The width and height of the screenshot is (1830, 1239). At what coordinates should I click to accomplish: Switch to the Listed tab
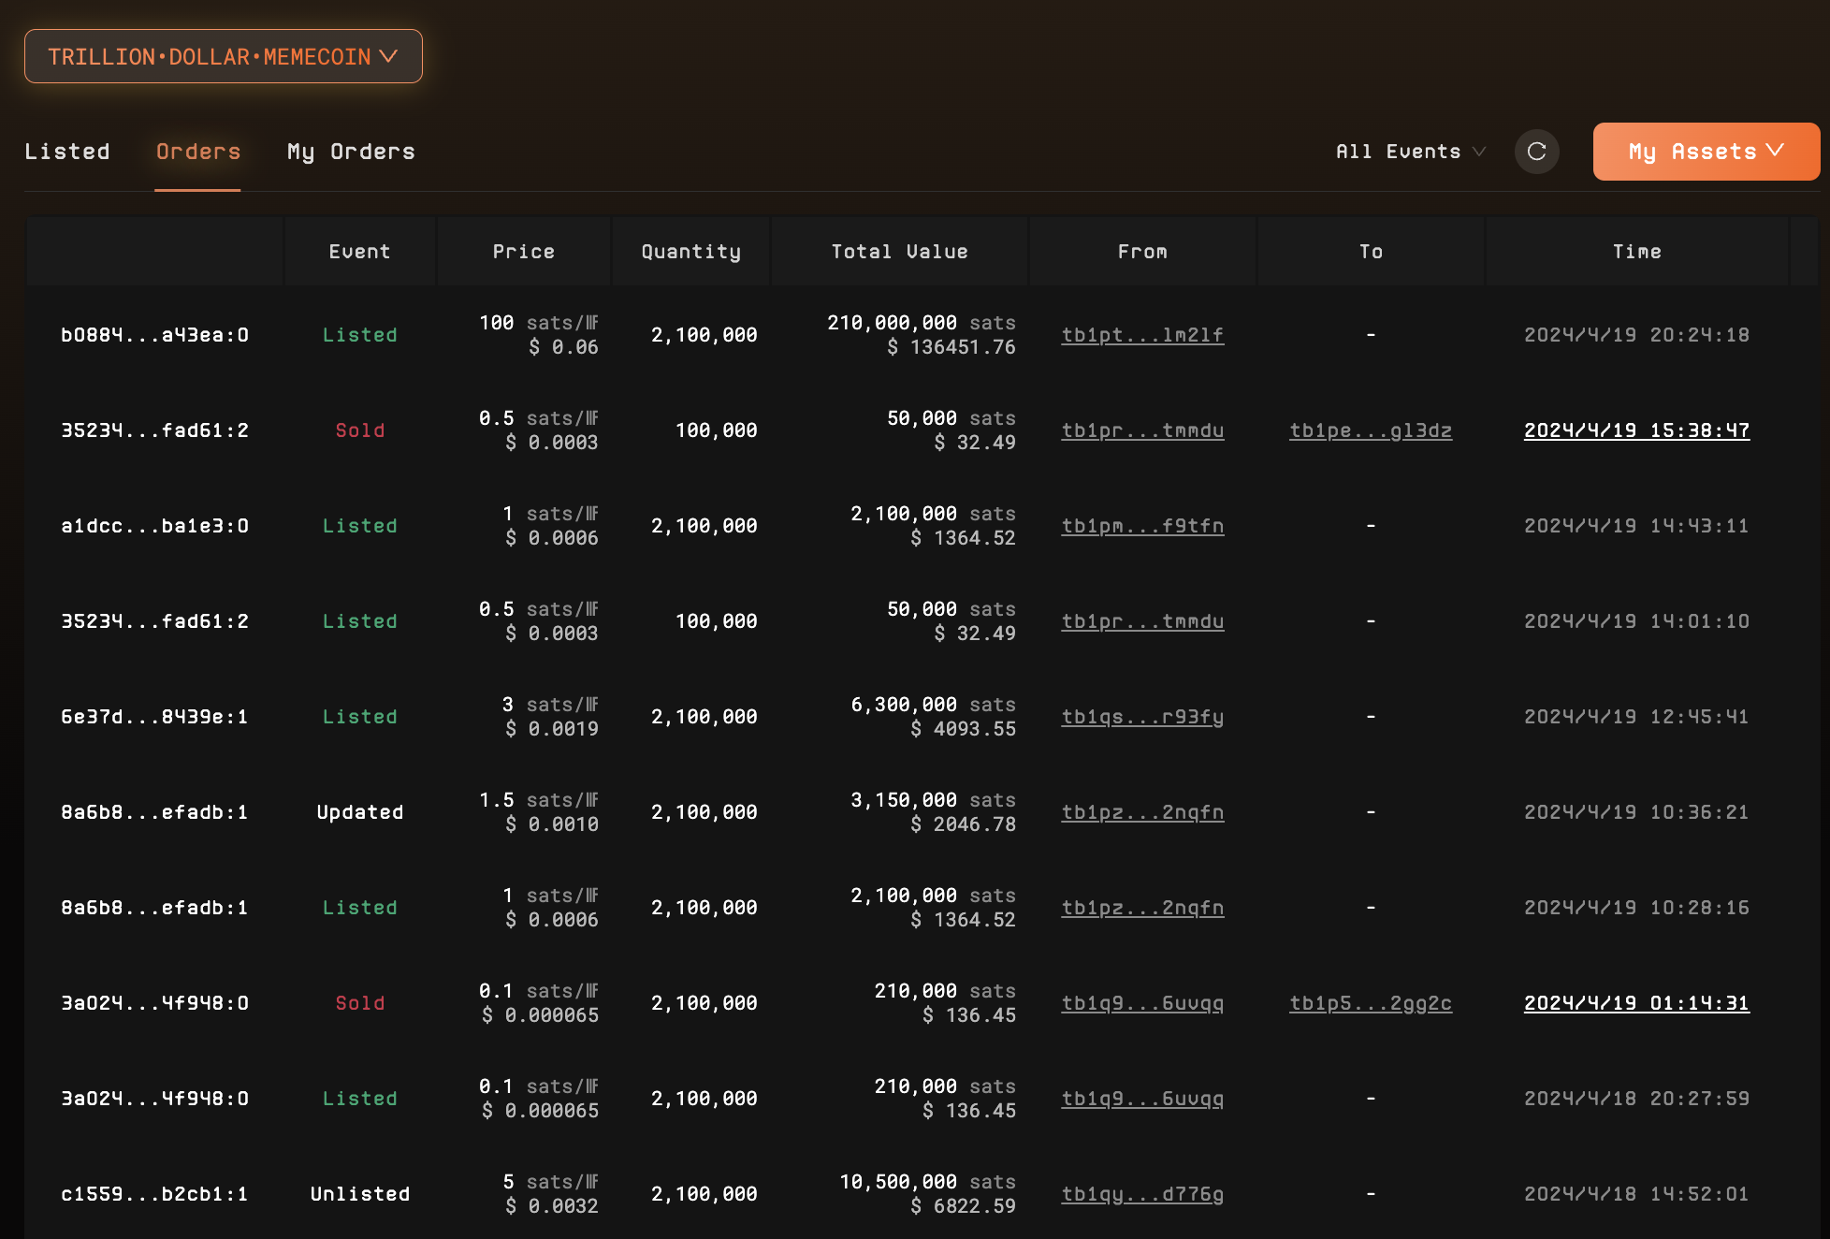pyautogui.click(x=67, y=152)
